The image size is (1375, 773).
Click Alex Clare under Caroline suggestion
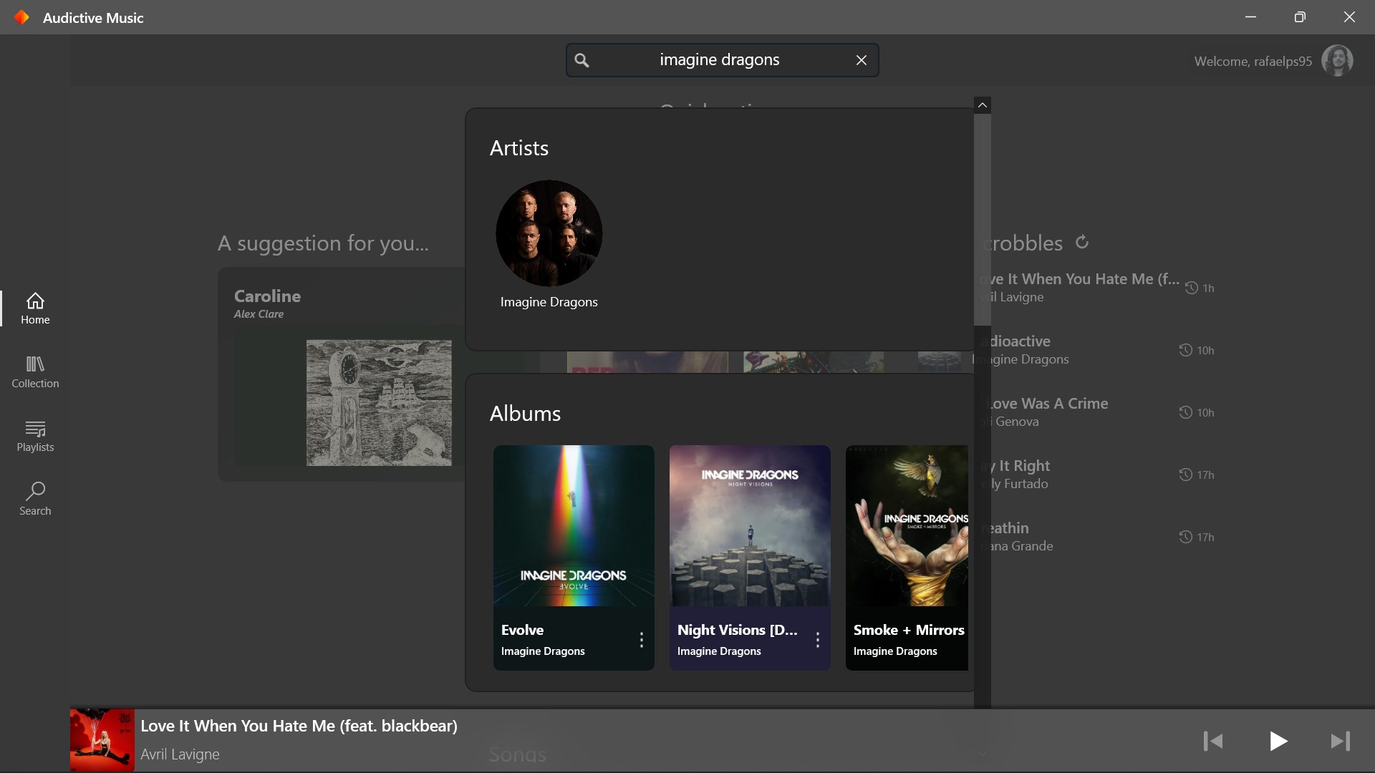click(x=259, y=314)
